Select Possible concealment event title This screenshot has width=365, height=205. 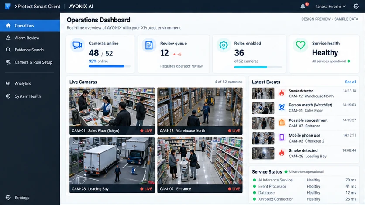[308, 120]
